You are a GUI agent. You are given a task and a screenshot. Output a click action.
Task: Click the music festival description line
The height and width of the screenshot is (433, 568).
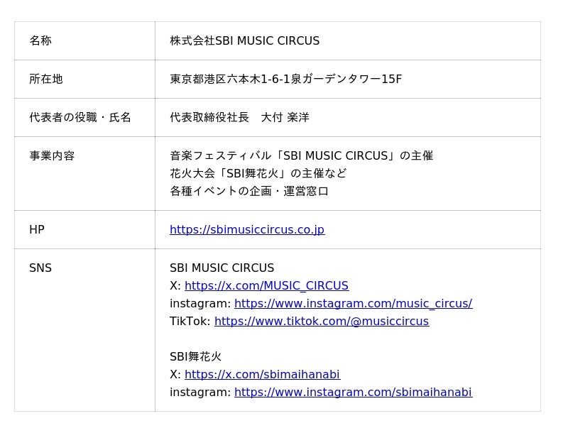coord(301,156)
